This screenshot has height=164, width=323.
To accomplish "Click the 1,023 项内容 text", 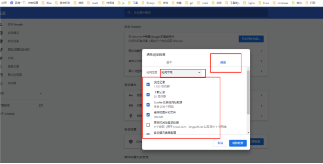I will (162, 86).
